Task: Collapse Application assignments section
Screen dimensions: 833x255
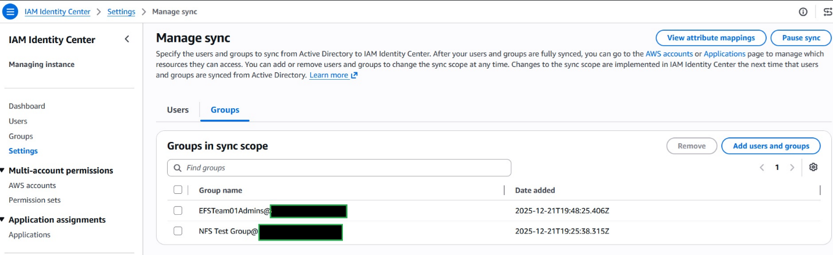Action: coord(3,220)
